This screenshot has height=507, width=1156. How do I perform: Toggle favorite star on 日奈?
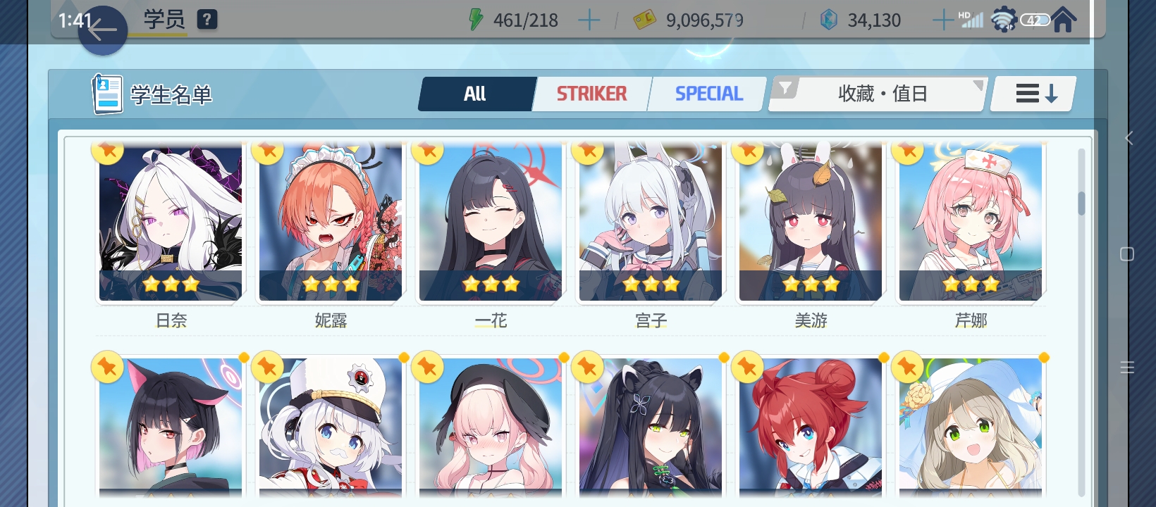click(108, 151)
